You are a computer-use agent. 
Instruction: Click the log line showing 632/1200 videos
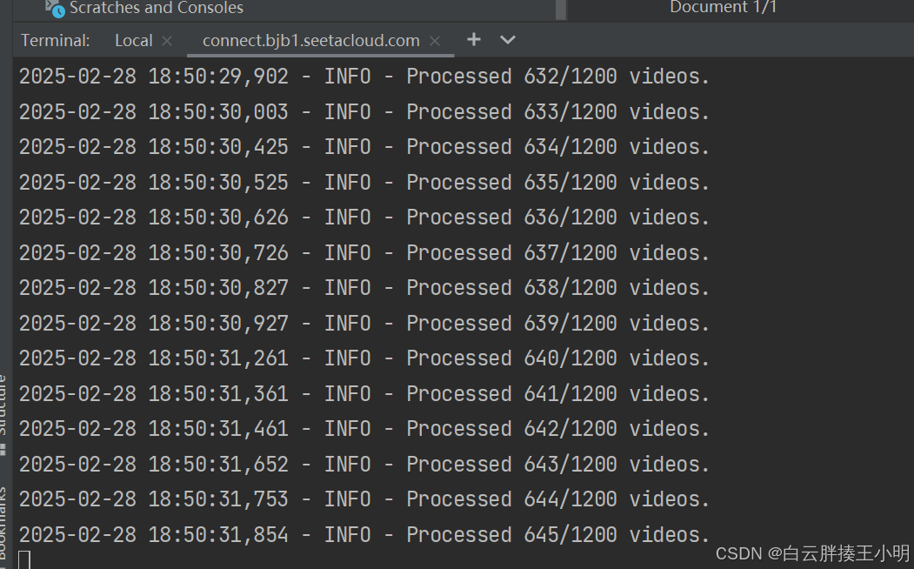pyautogui.click(x=363, y=76)
